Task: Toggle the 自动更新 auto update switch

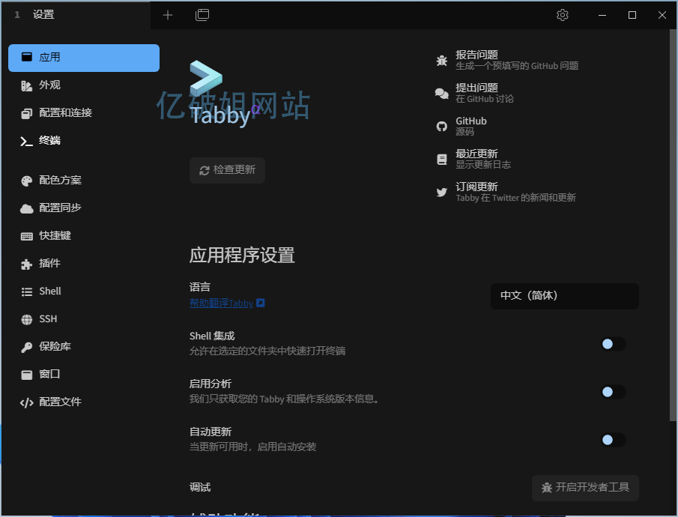Action: coord(613,440)
